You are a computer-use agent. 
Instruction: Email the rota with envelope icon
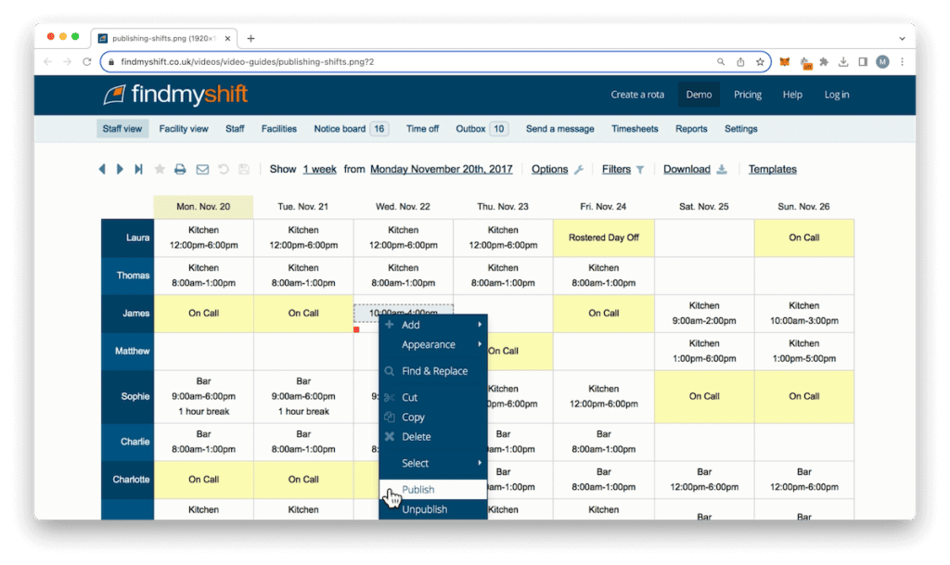[202, 169]
